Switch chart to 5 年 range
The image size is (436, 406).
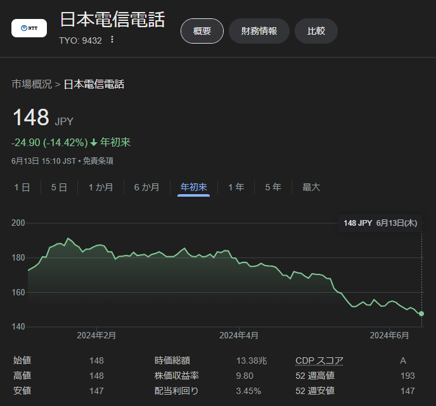point(273,187)
